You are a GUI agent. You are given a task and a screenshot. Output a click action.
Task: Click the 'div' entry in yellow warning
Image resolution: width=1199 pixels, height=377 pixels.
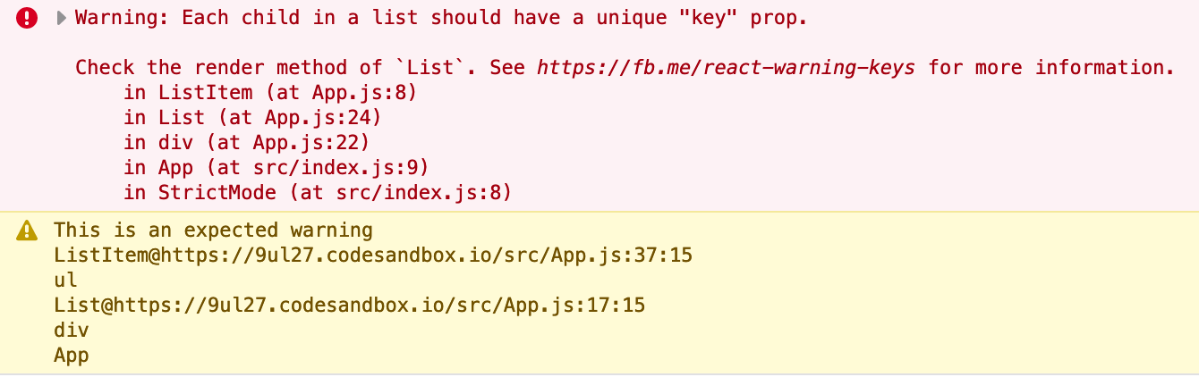pos(72,331)
